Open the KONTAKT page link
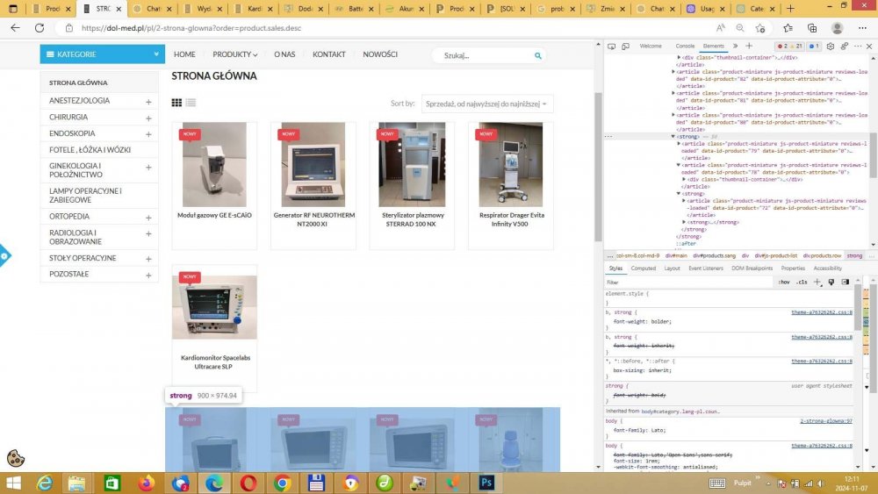The height and width of the screenshot is (494, 878). tap(329, 54)
